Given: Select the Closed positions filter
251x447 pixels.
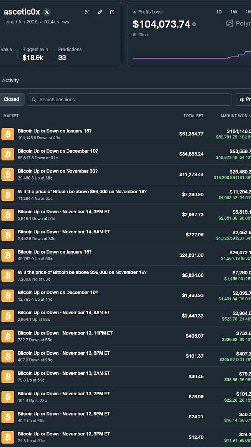Looking at the screenshot, I should point(12,100).
